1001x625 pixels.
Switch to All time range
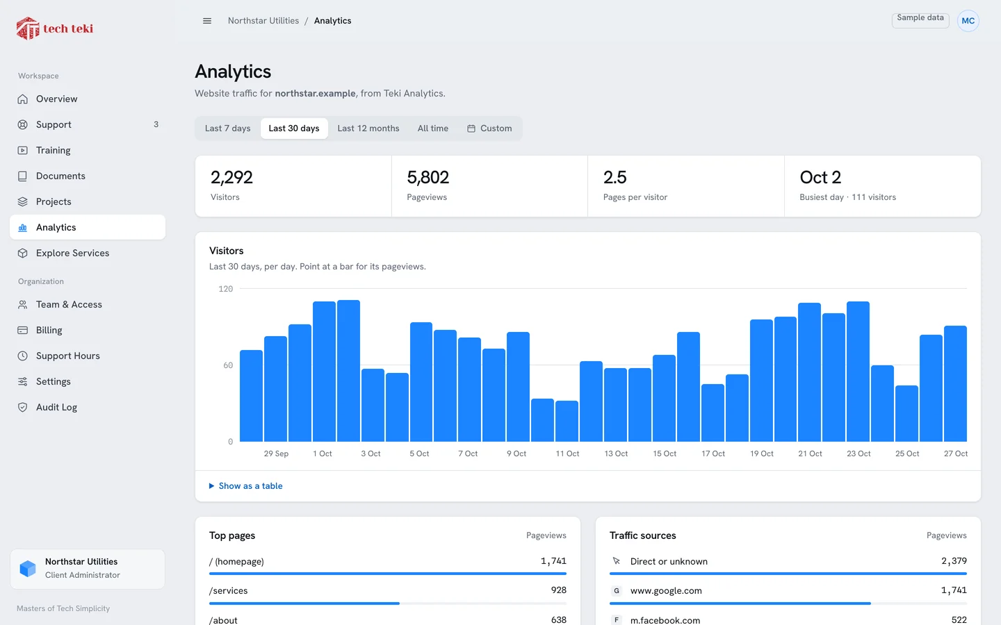(433, 128)
